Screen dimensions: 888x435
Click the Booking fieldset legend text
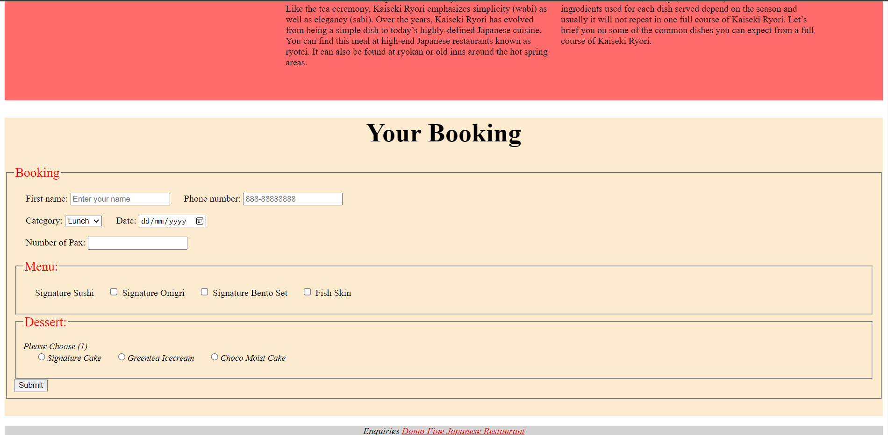point(37,173)
